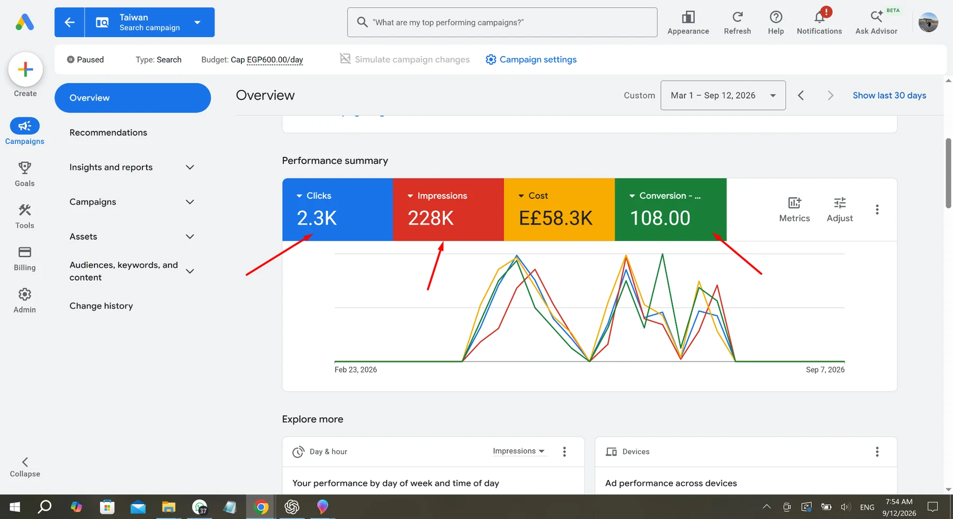953x519 pixels.
Task: Click Show last 30 days
Action: 889,95
